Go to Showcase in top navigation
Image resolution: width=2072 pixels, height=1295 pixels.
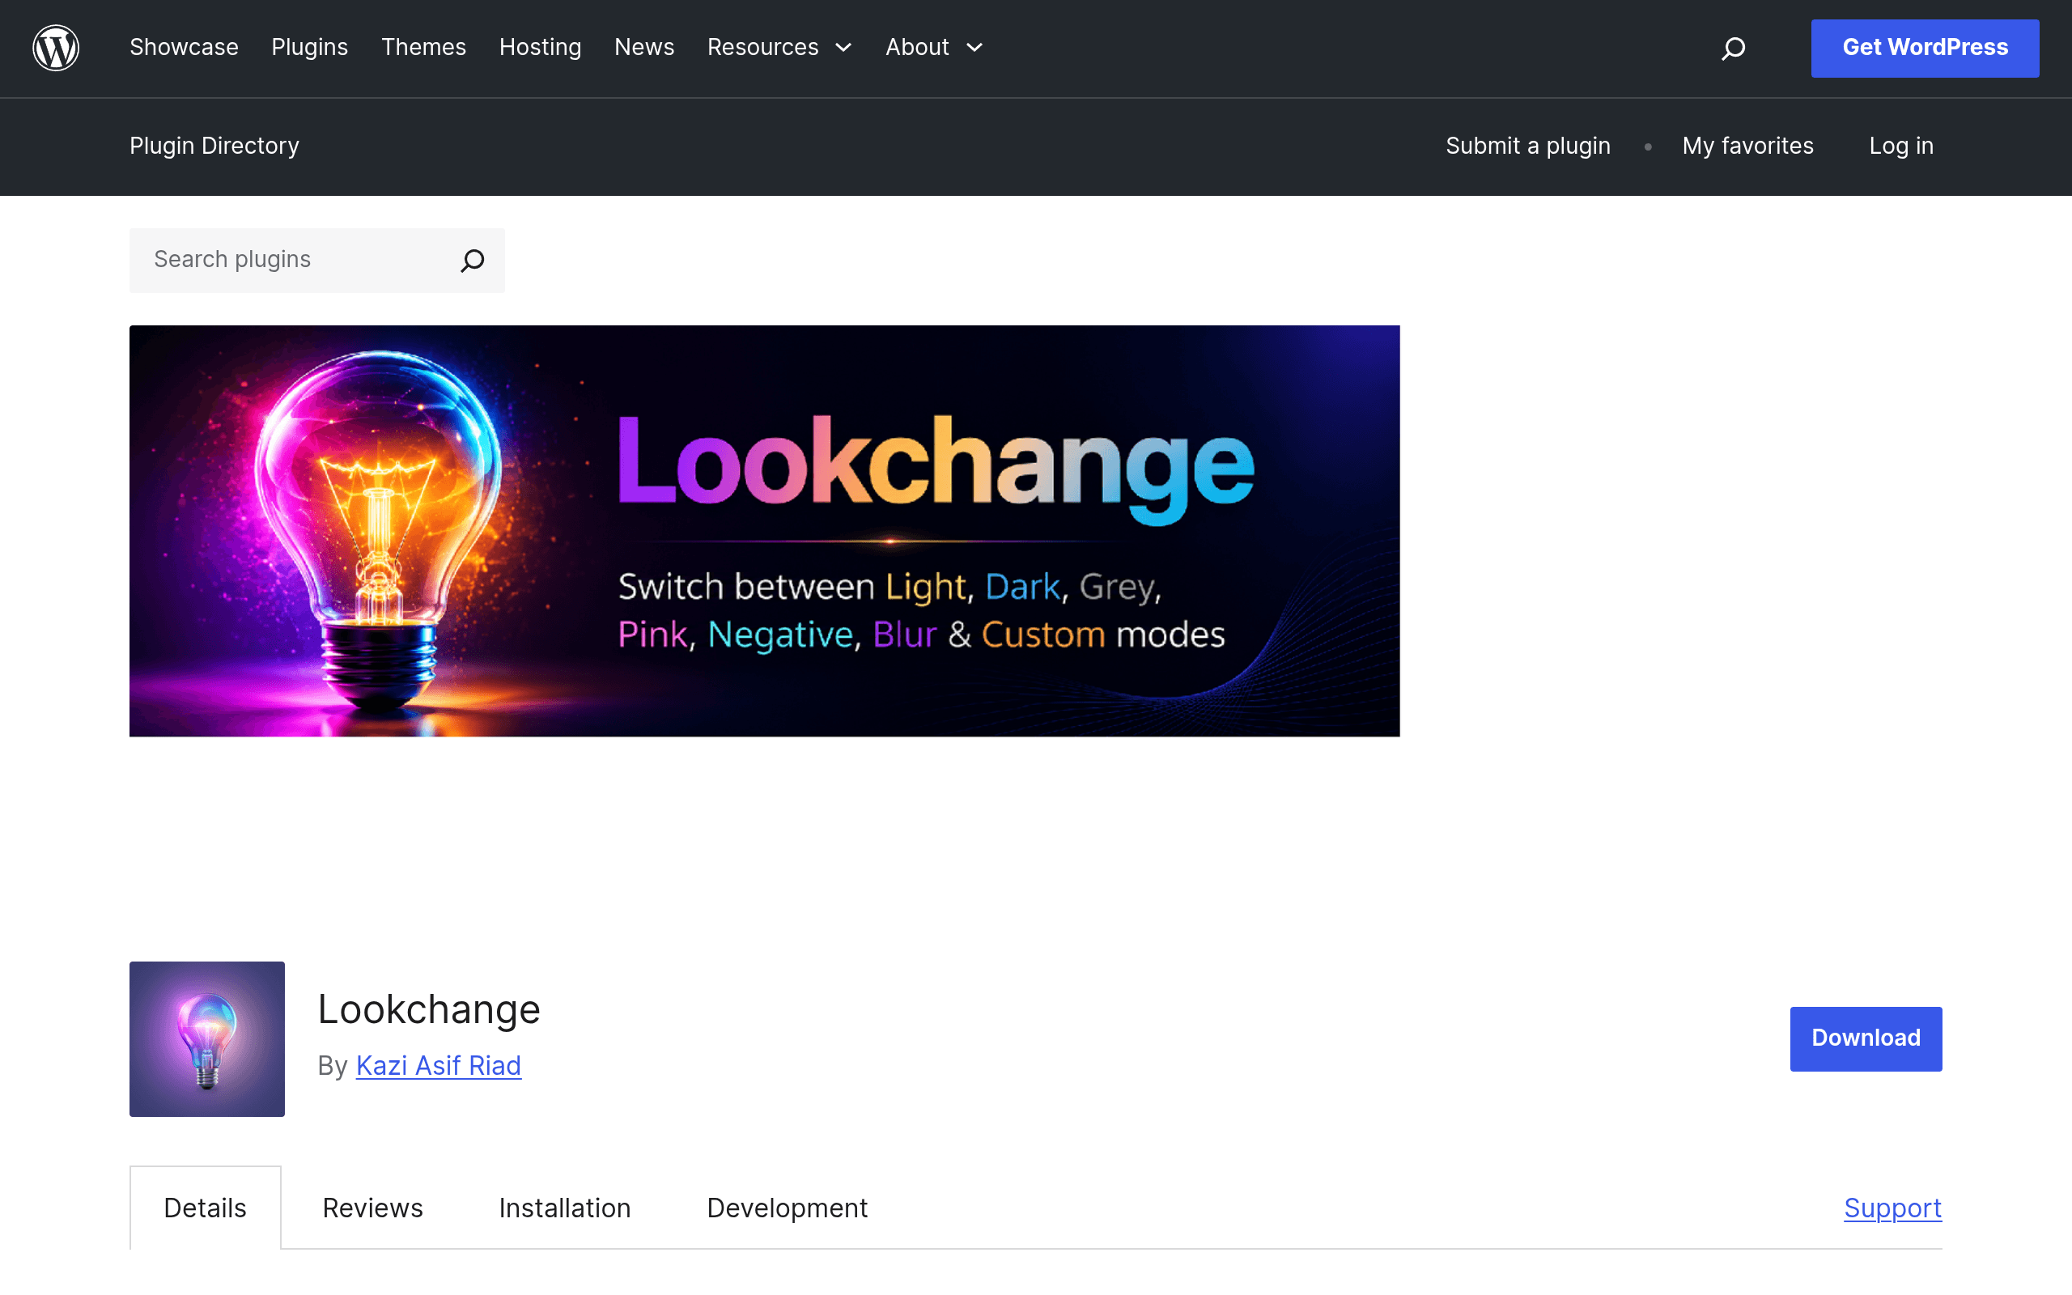(184, 48)
